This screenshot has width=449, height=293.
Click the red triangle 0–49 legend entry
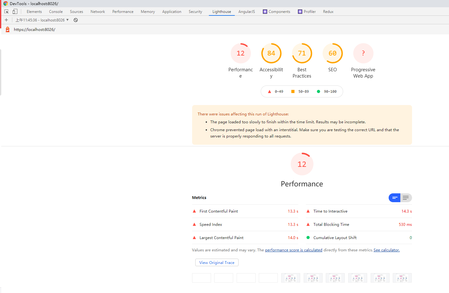pyautogui.click(x=276, y=91)
